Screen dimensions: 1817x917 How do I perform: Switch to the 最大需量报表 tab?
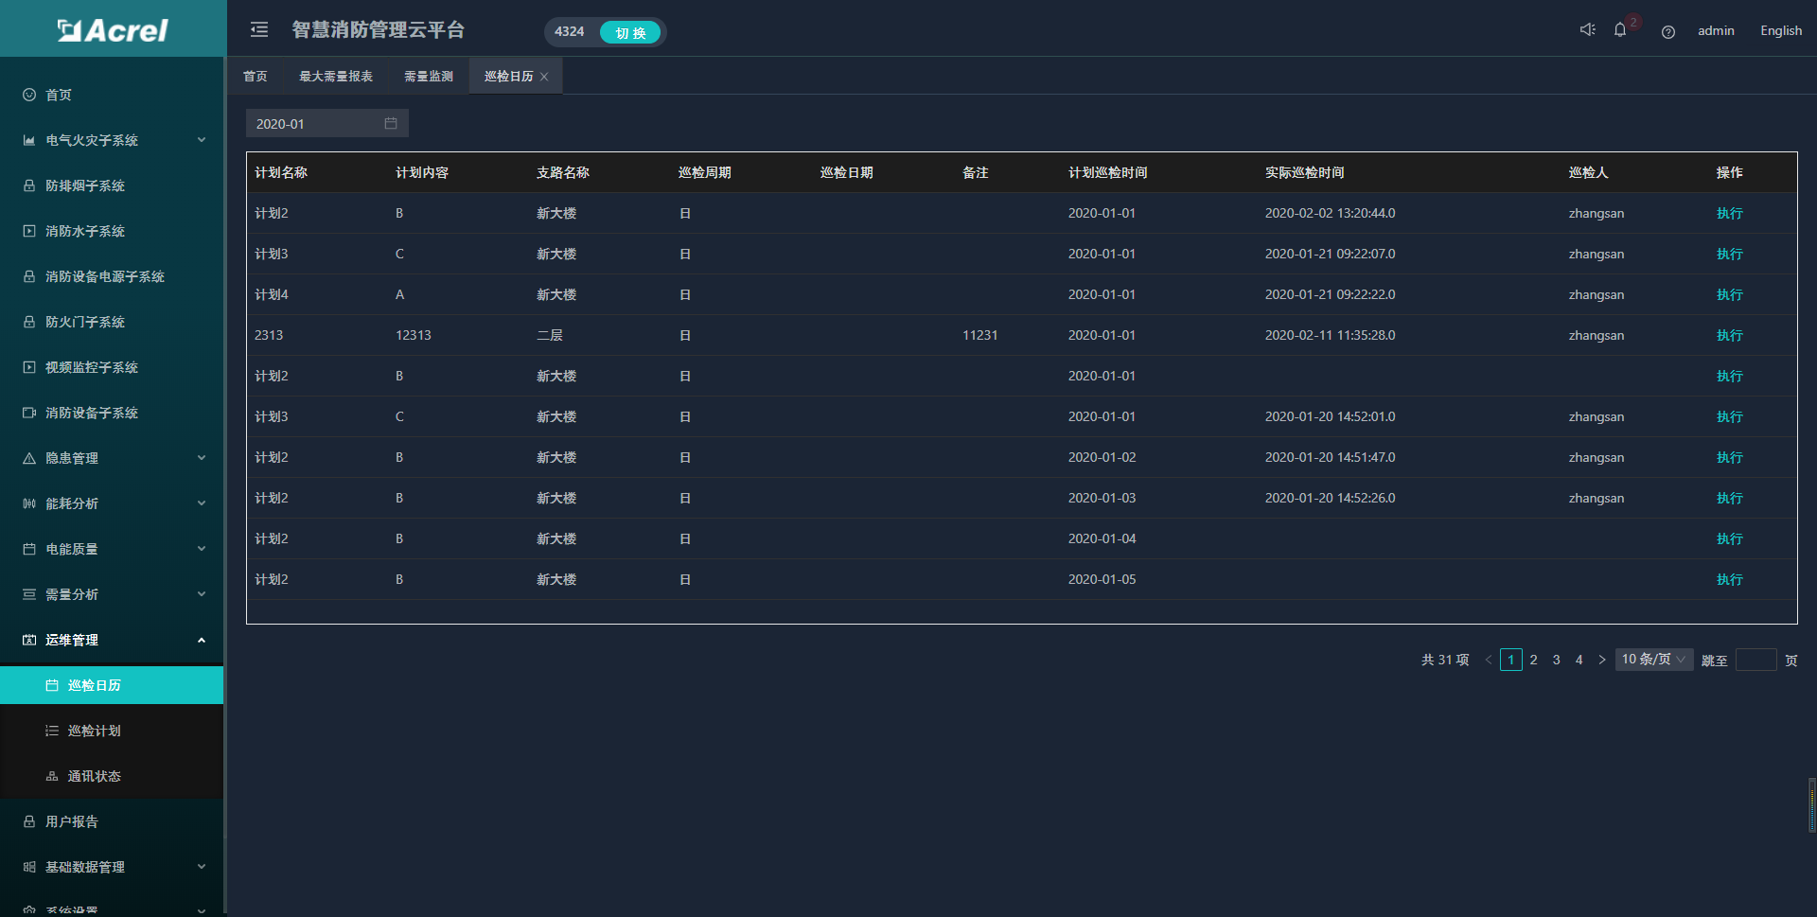(x=336, y=77)
